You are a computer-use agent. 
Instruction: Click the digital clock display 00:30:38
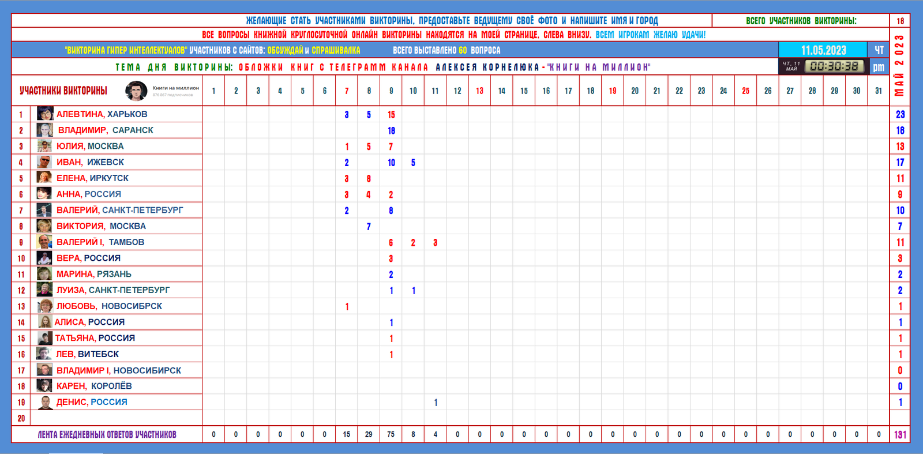(x=834, y=66)
